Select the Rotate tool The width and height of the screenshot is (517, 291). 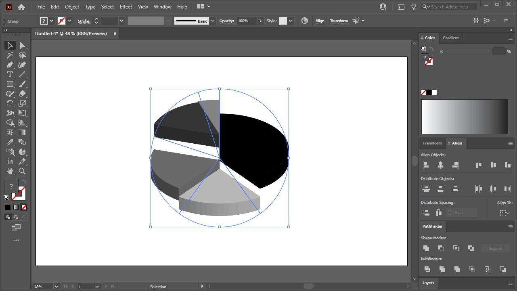coord(10,103)
